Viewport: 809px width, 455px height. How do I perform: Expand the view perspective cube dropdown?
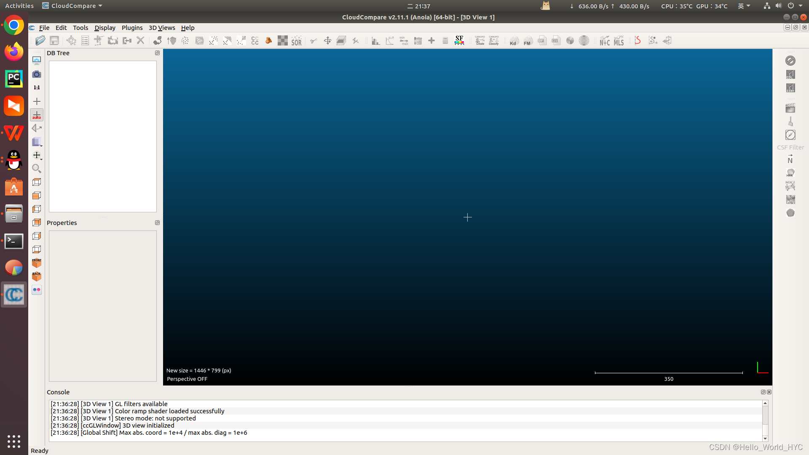click(41, 146)
